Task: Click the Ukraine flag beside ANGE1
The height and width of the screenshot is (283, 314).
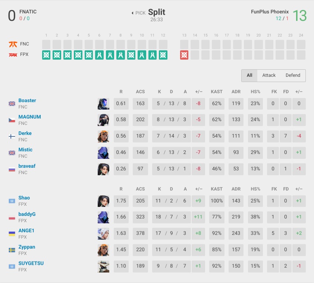Action: (x=12, y=234)
